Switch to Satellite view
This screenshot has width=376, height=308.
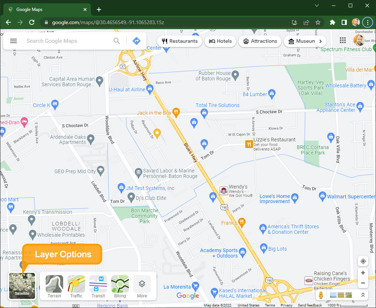coord(22,286)
